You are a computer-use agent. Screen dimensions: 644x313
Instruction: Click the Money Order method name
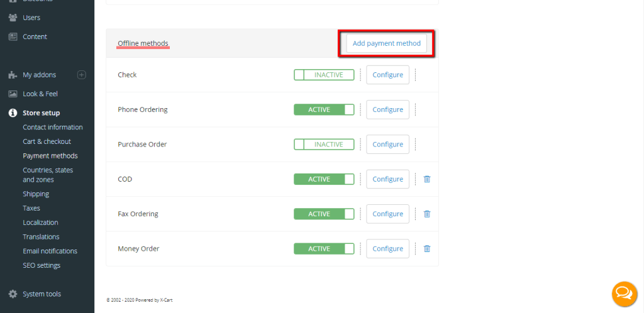(138, 249)
